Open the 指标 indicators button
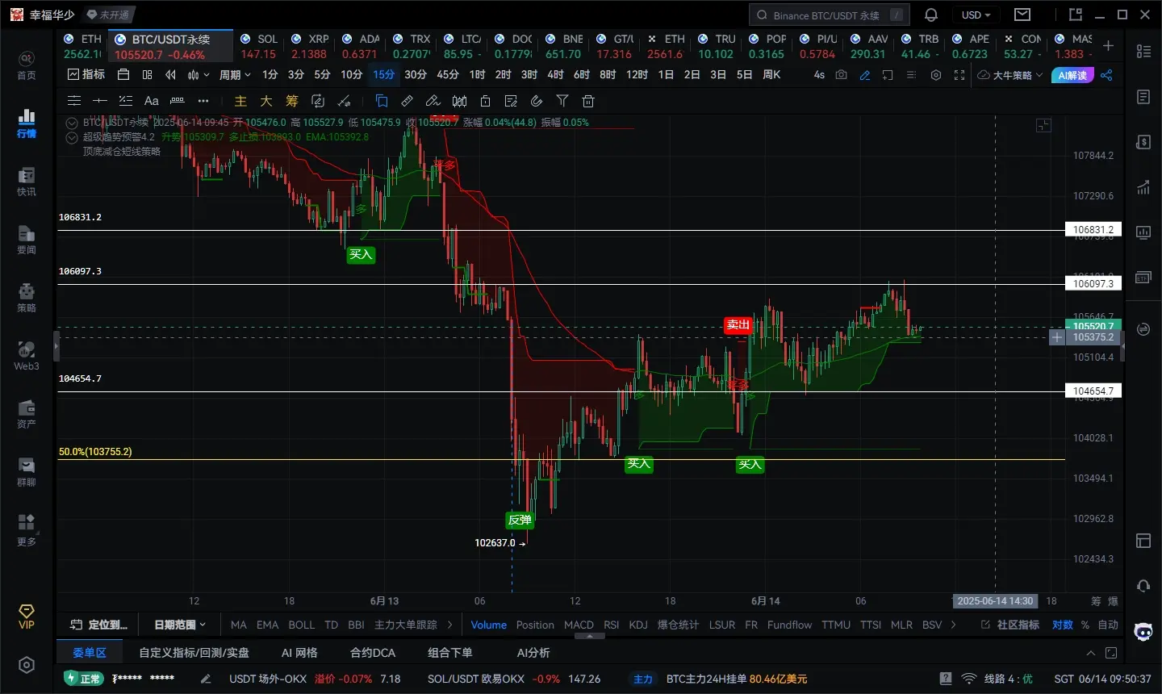 click(86, 74)
